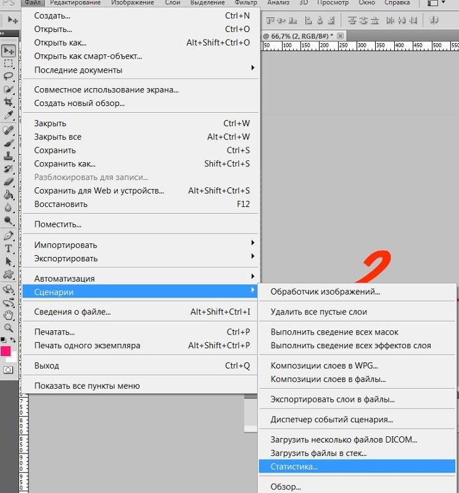This screenshot has height=493, width=459.
Task: Select the Crop tool
Action: click(x=9, y=102)
